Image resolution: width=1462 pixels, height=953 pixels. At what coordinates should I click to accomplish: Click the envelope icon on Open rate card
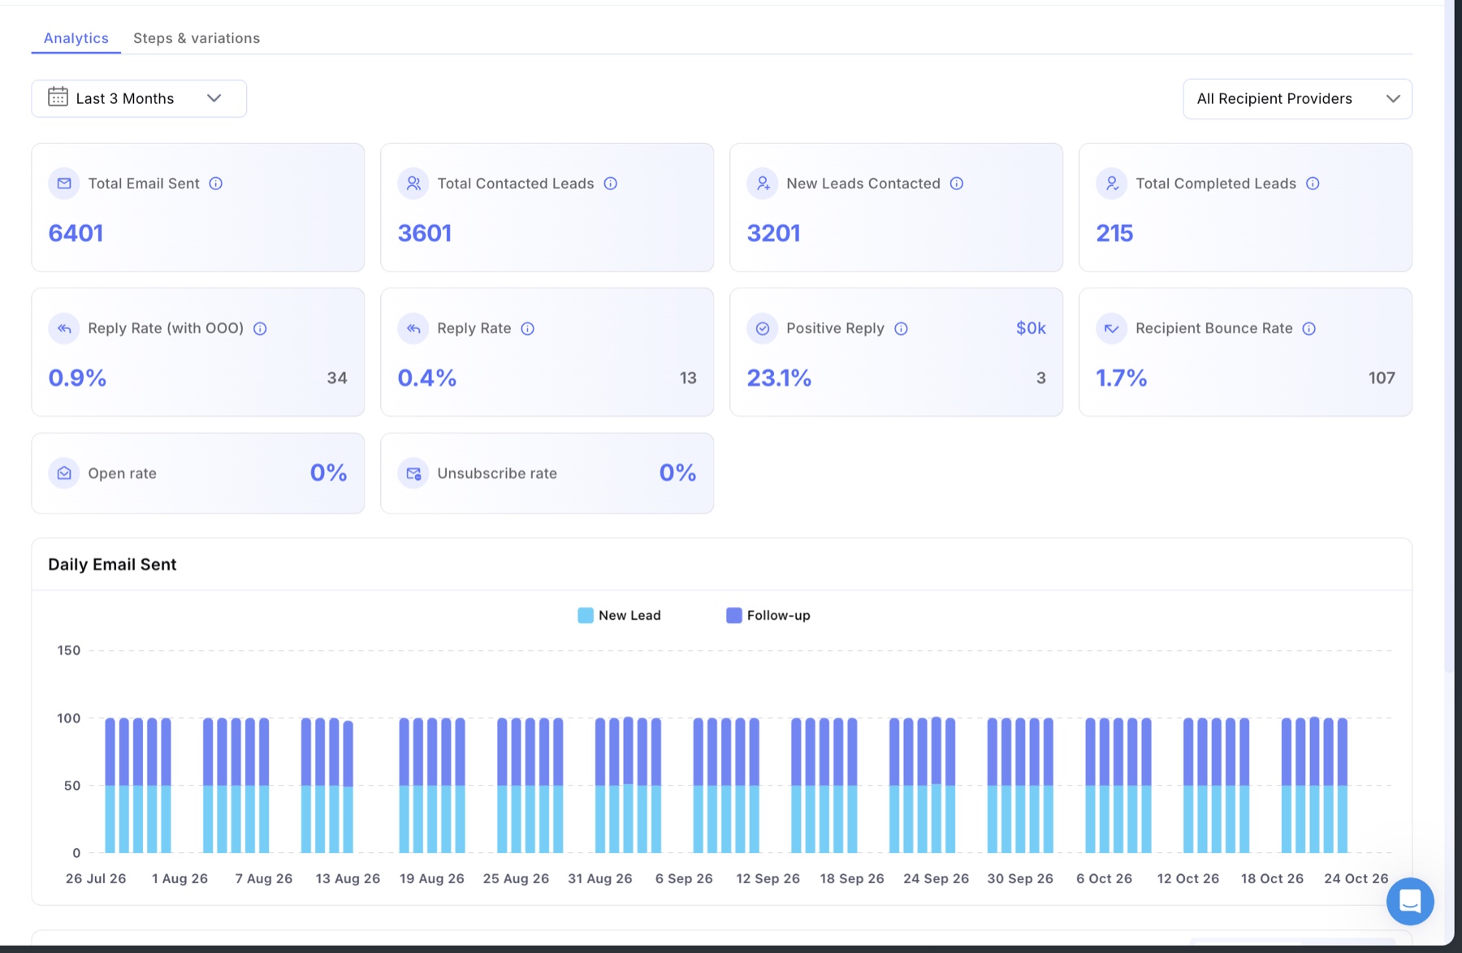pos(64,473)
